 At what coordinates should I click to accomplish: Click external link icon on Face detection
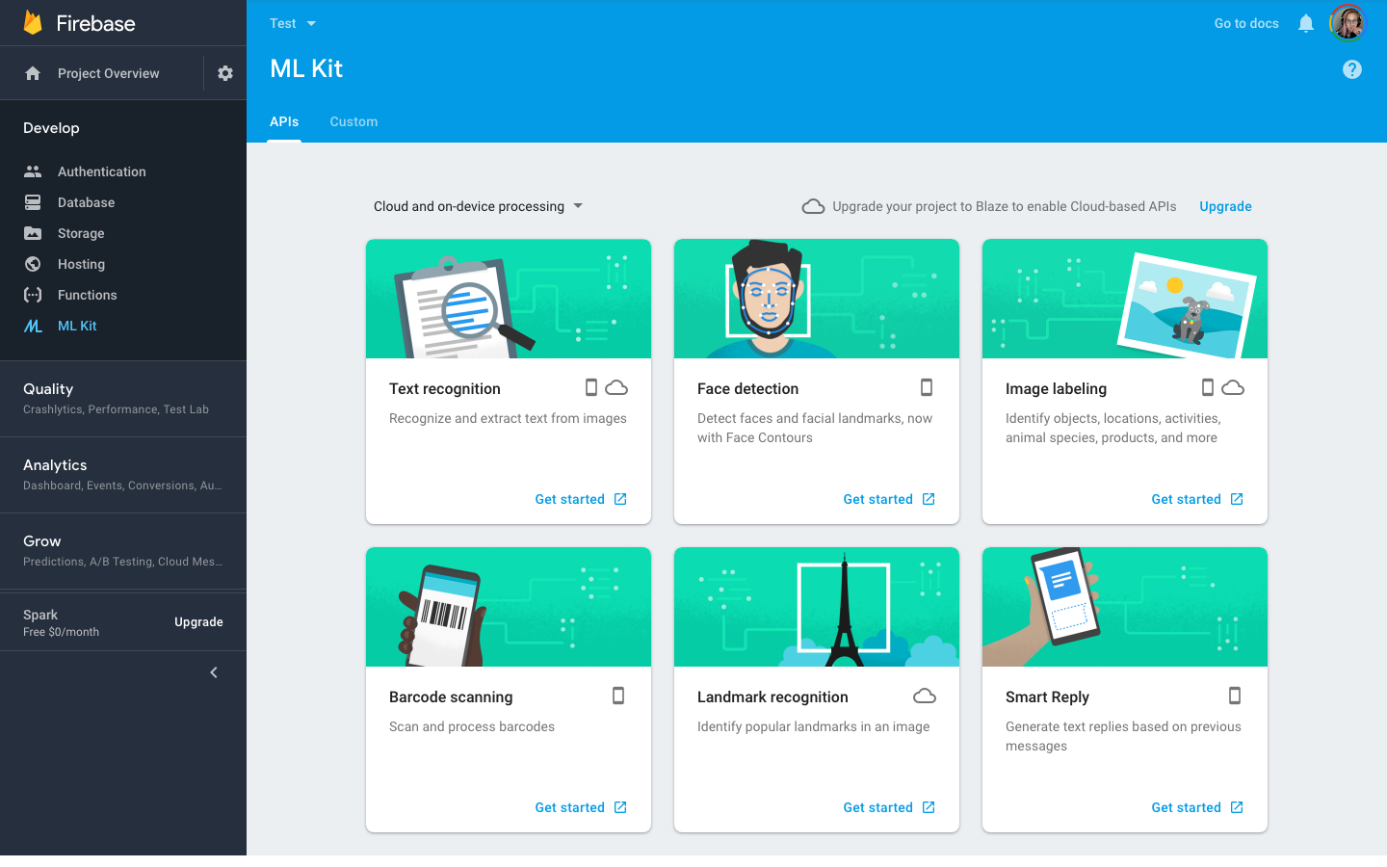click(x=929, y=499)
